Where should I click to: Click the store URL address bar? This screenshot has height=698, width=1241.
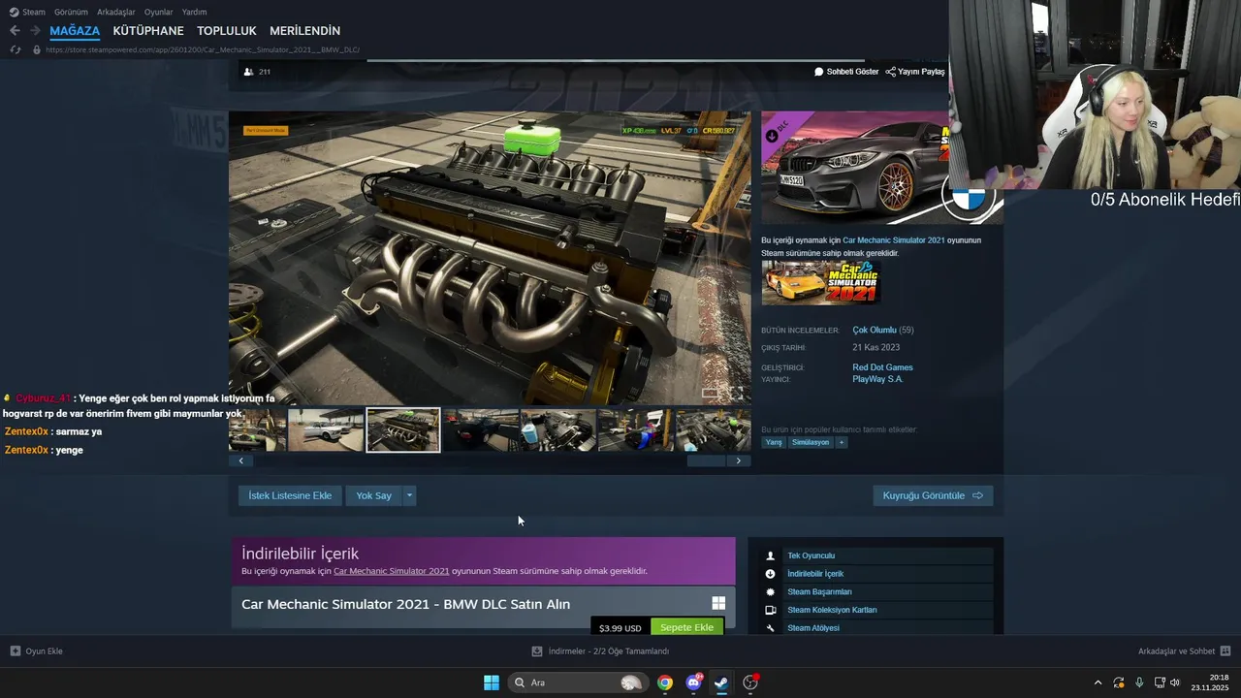pos(203,49)
